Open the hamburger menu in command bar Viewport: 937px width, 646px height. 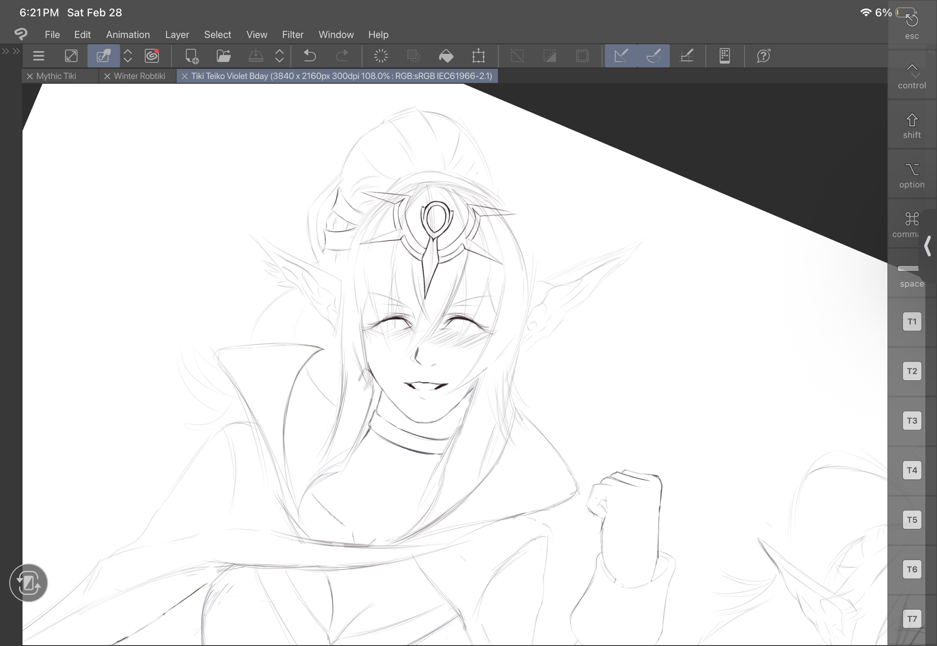(38, 56)
